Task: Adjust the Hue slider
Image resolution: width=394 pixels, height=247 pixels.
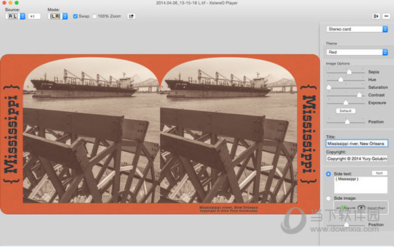Action: [x=341, y=79]
